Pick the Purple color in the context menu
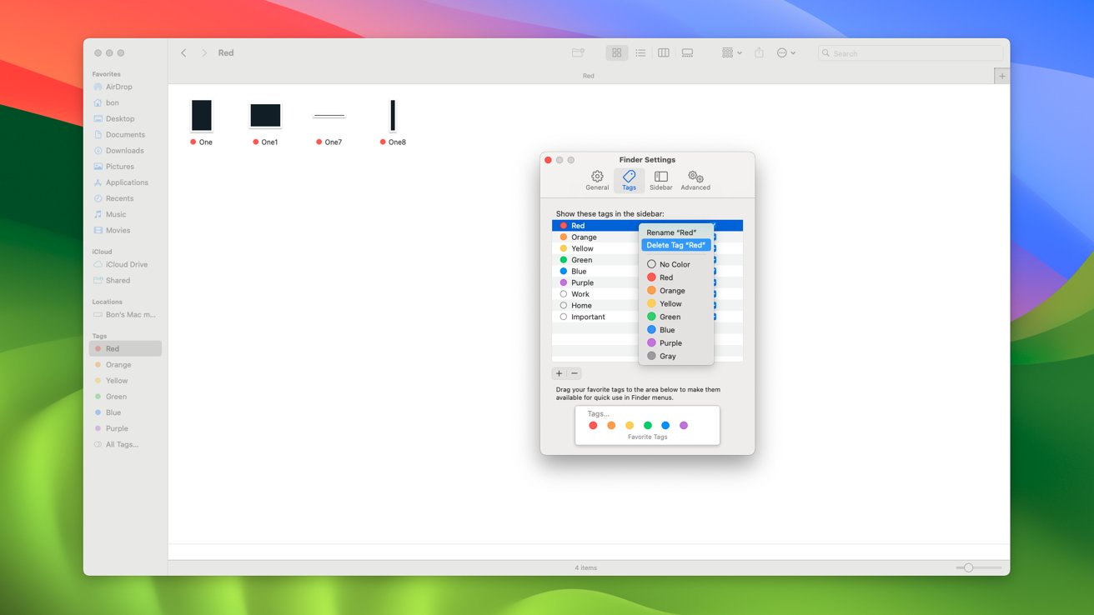The height and width of the screenshot is (615, 1094). pos(676,342)
